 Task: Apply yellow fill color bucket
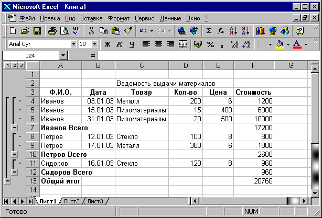click(280, 44)
